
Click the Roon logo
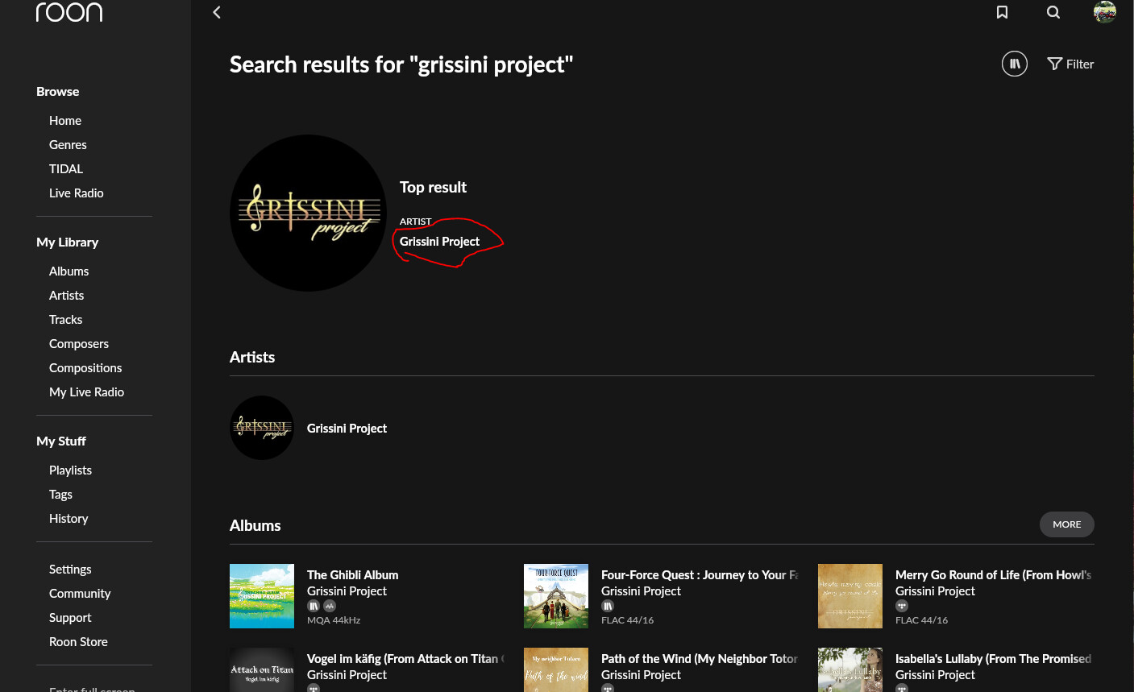pos(69,12)
